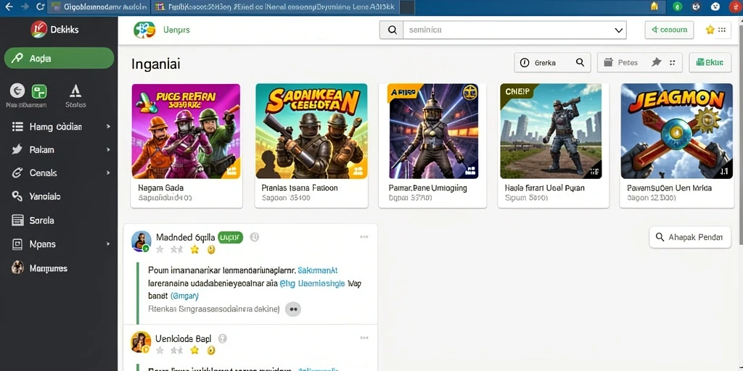The height and width of the screenshot is (371, 743).
Task: Select the green Aoda sidebar item
Action: pyautogui.click(x=59, y=58)
